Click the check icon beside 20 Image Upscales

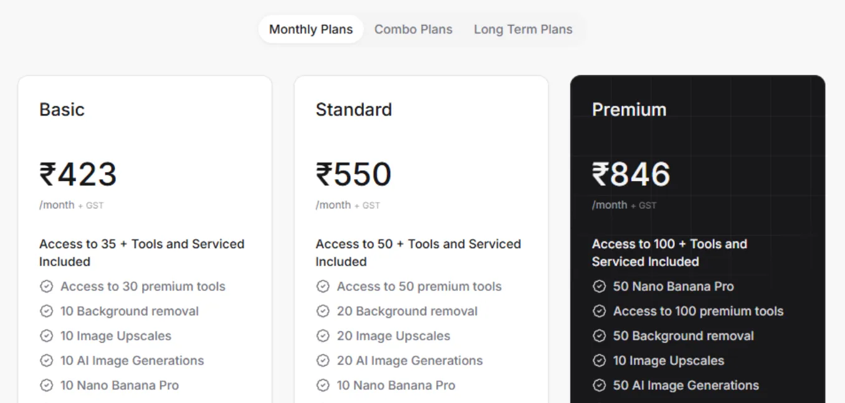point(323,336)
